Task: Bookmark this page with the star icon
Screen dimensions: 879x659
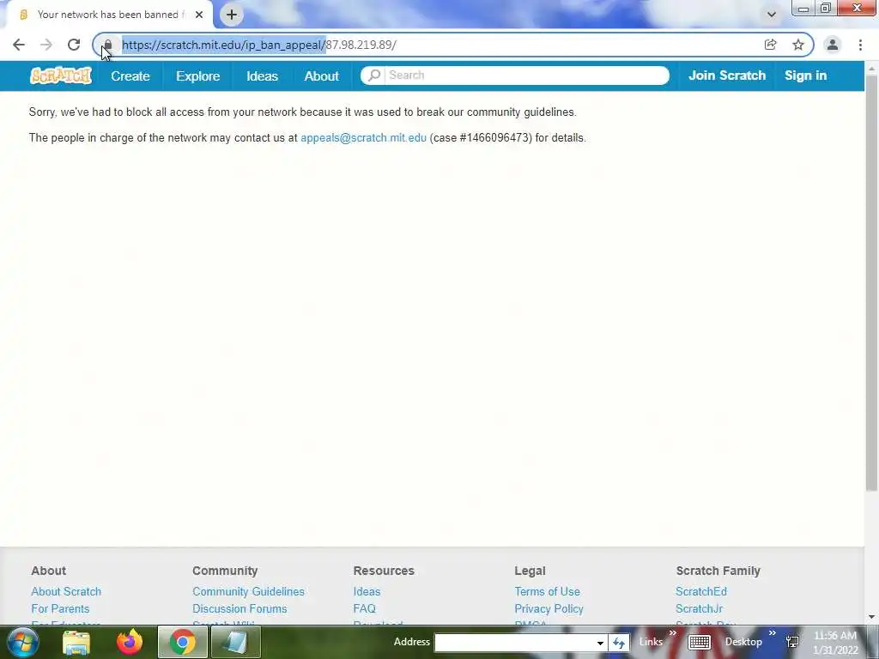Action: point(798,45)
